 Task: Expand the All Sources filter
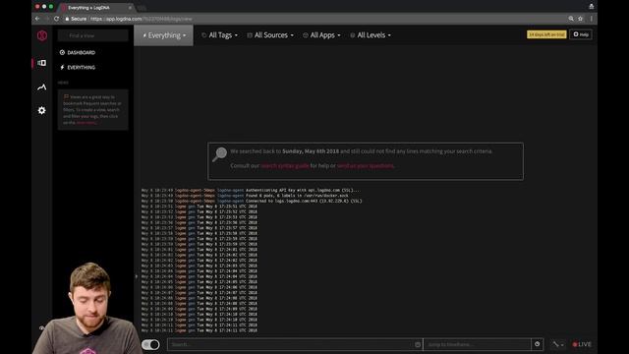[x=270, y=35]
